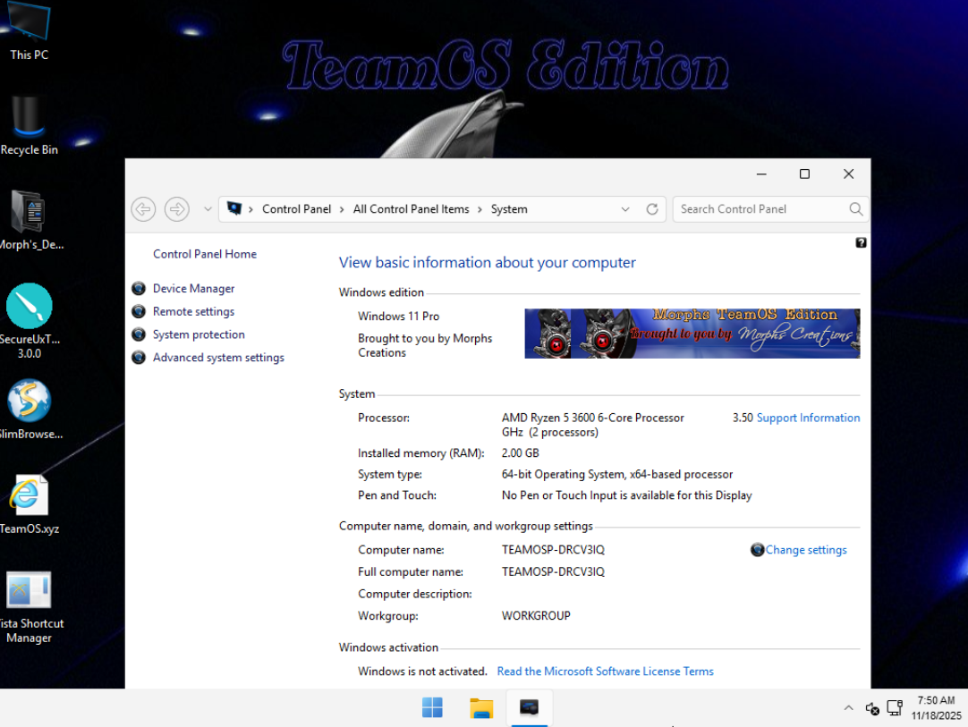Select the Control Panel breadcrumb
Viewport: 968px width, 727px height.
tap(296, 209)
